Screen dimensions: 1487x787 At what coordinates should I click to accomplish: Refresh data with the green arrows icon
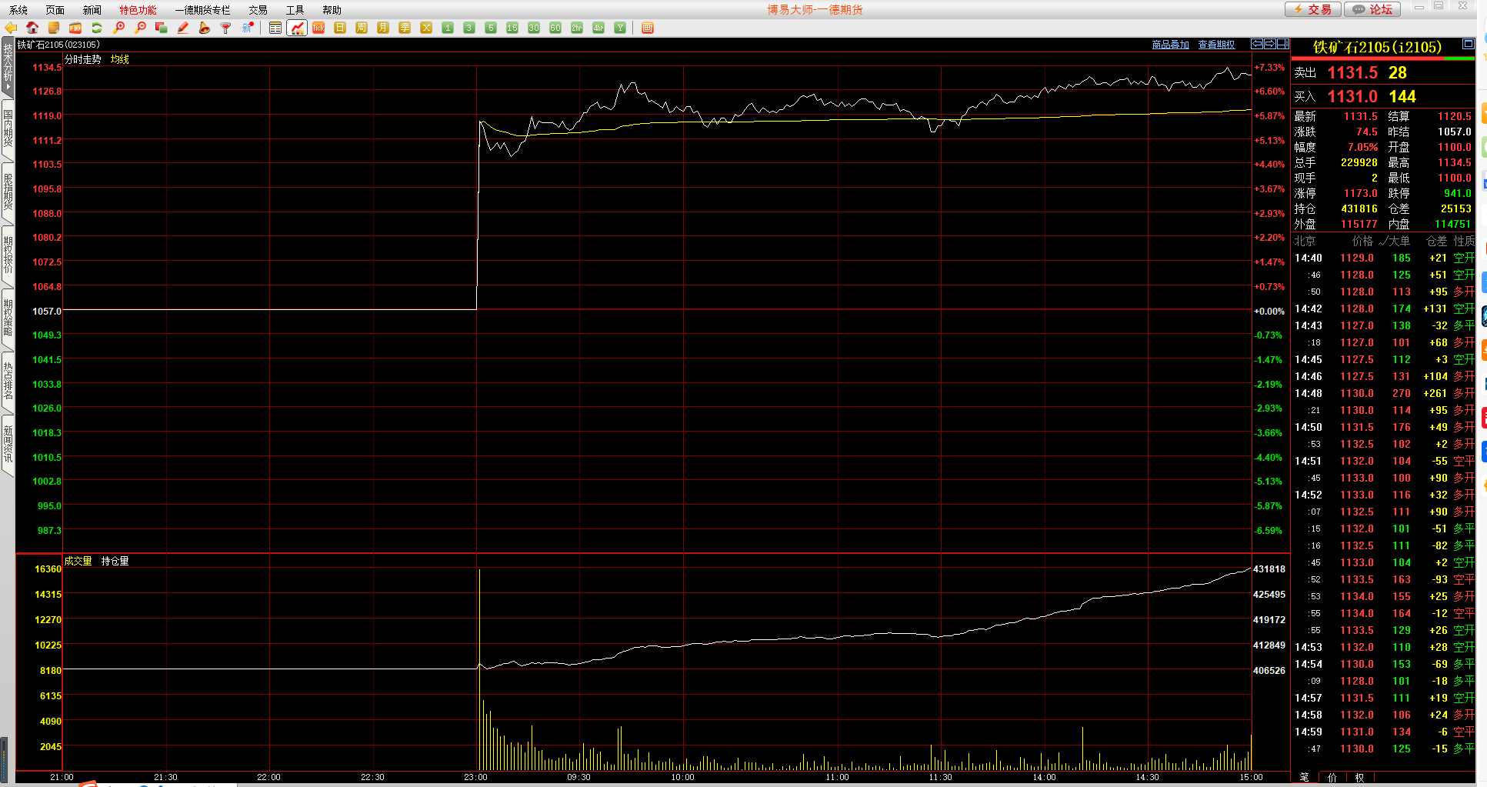click(x=97, y=28)
